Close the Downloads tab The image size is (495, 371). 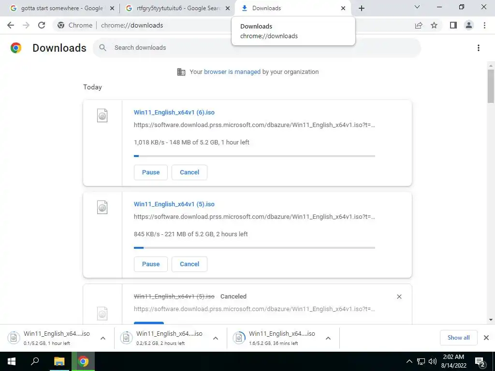tap(343, 8)
